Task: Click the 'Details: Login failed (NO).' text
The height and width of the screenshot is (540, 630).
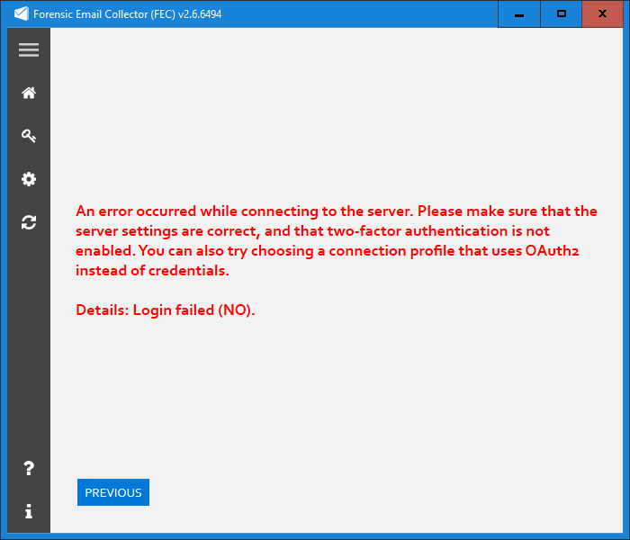Action: click(165, 310)
